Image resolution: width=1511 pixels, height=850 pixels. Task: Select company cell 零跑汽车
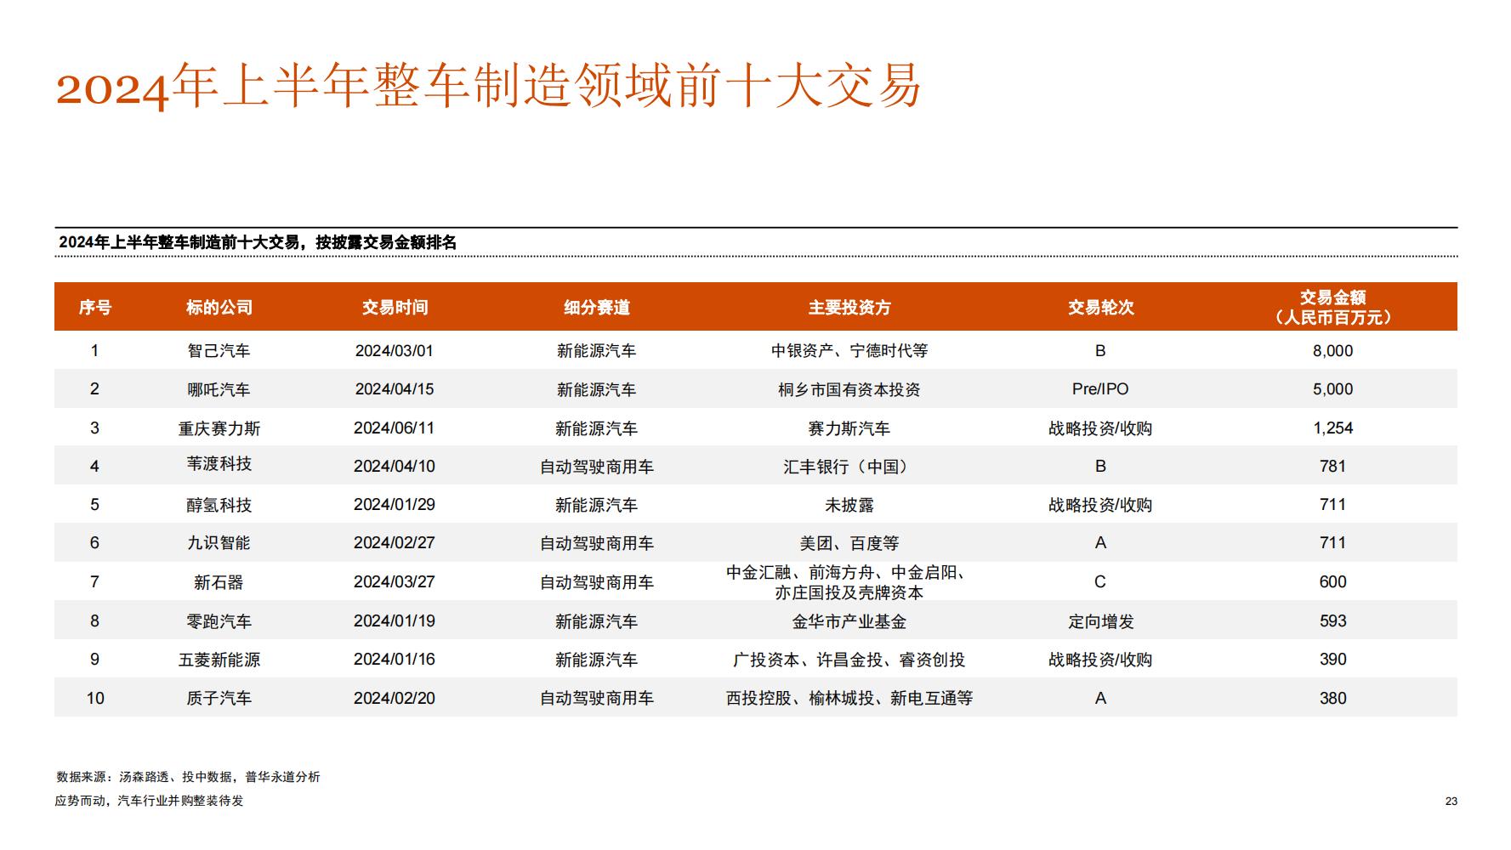tap(219, 621)
